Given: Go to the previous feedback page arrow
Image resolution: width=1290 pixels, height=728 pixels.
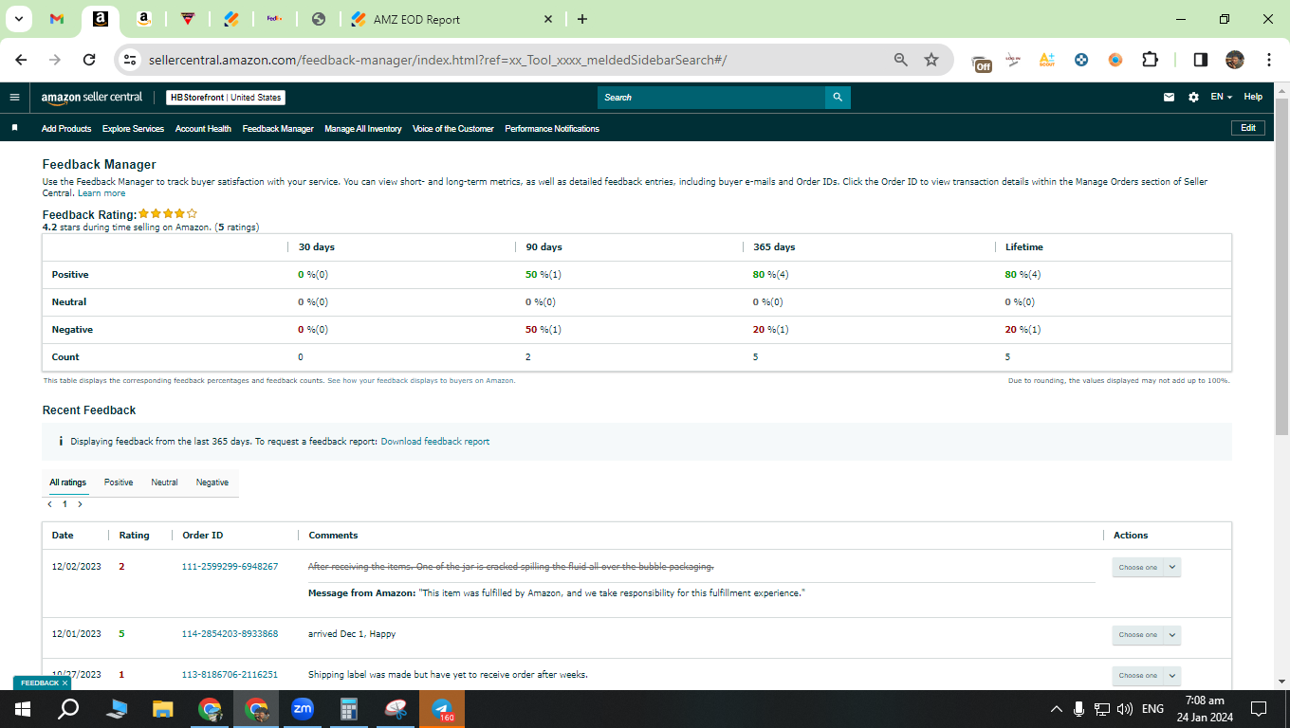Looking at the screenshot, I should [x=49, y=504].
